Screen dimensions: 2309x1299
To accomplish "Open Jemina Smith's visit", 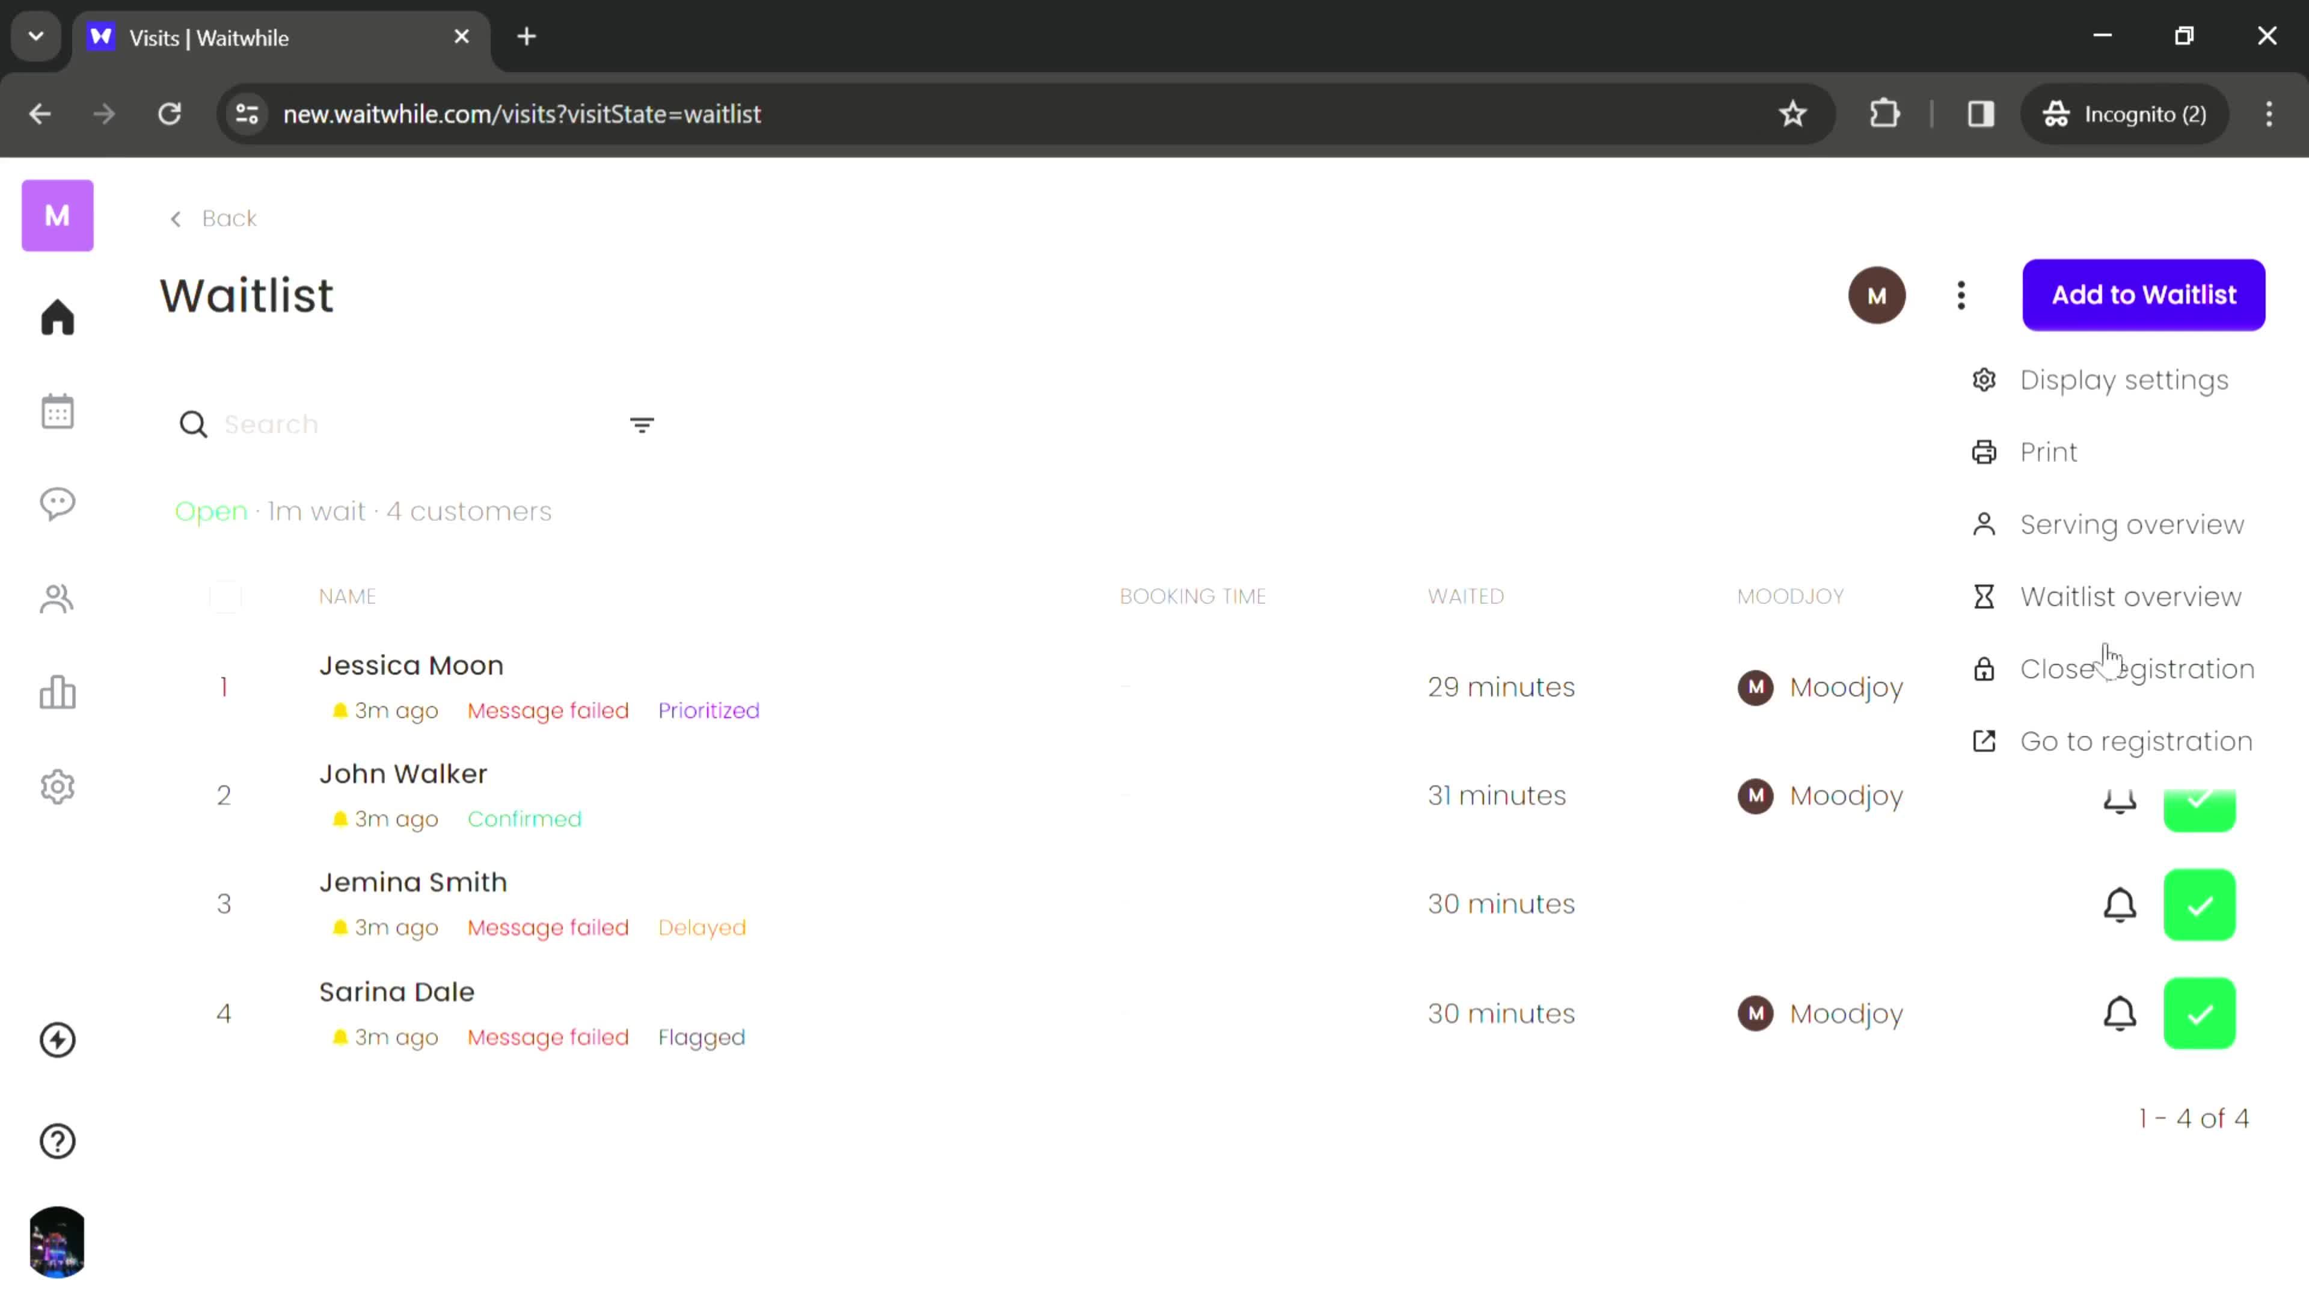I will 413,882.
